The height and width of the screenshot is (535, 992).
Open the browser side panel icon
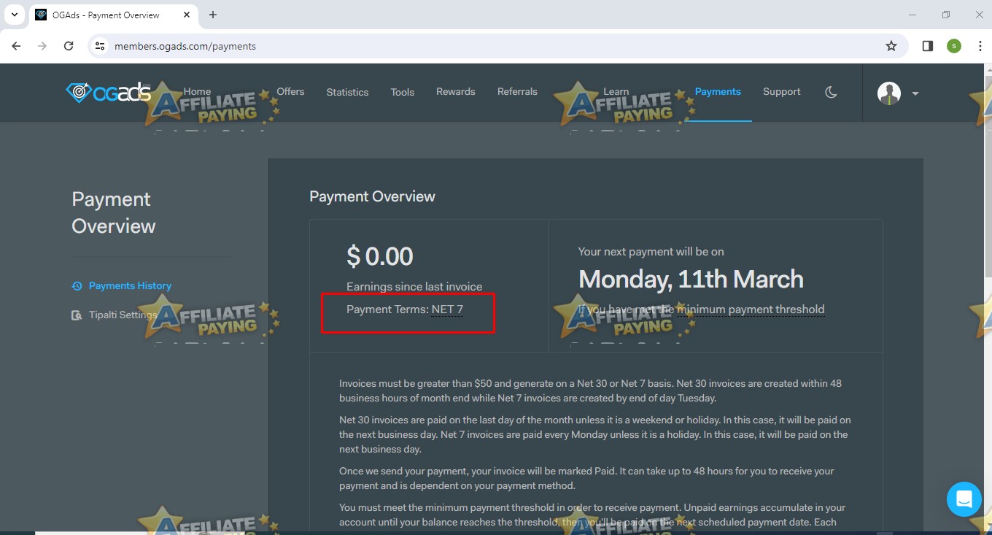coord(927,45)
